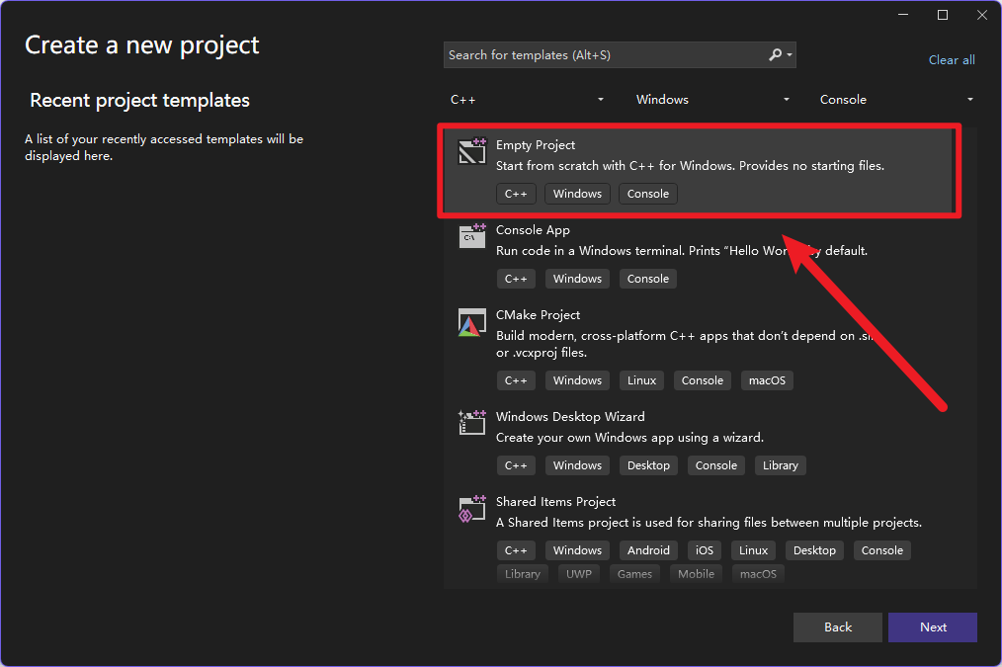
Task: Open the C++ language filter dropdown
Action: tap(527, 99)
